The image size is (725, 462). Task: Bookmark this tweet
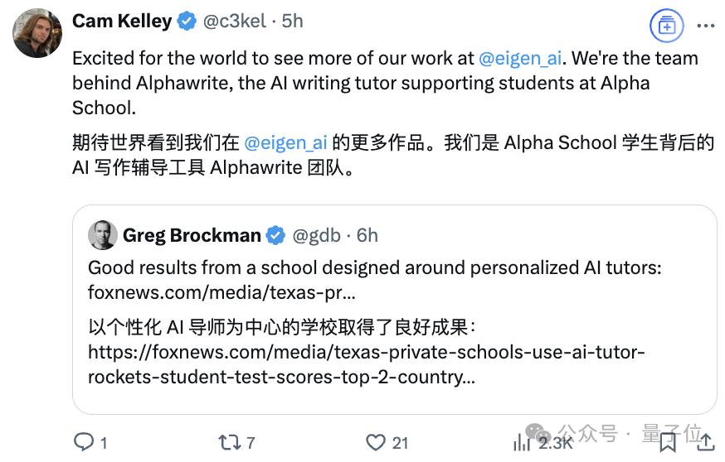point(668,442)
